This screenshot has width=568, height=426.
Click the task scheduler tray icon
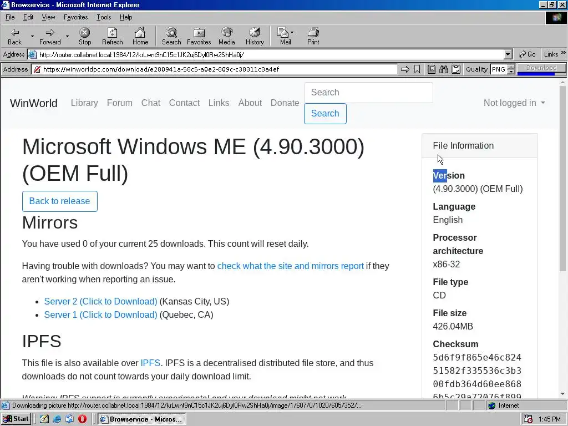[x=528, y=419]
